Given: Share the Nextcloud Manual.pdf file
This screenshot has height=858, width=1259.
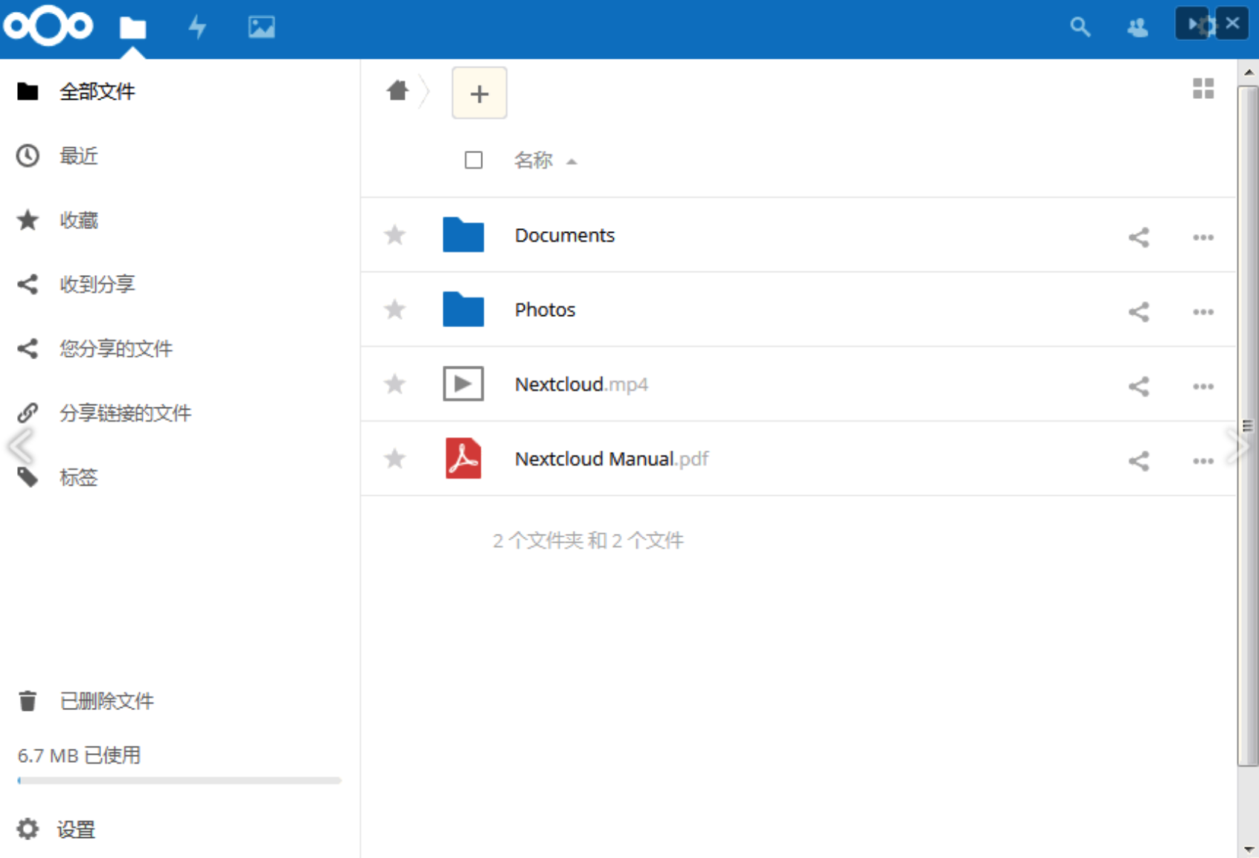Looking at the screenshot, I should (x=1138, y=461).
